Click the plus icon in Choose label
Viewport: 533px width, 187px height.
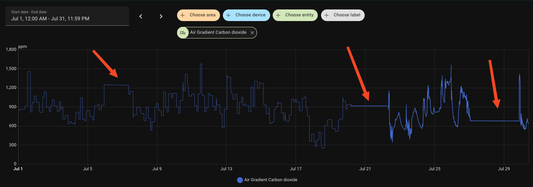(x=326, y=15)
